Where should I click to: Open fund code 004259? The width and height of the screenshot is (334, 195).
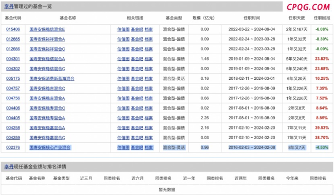click(x=13, y=138)
